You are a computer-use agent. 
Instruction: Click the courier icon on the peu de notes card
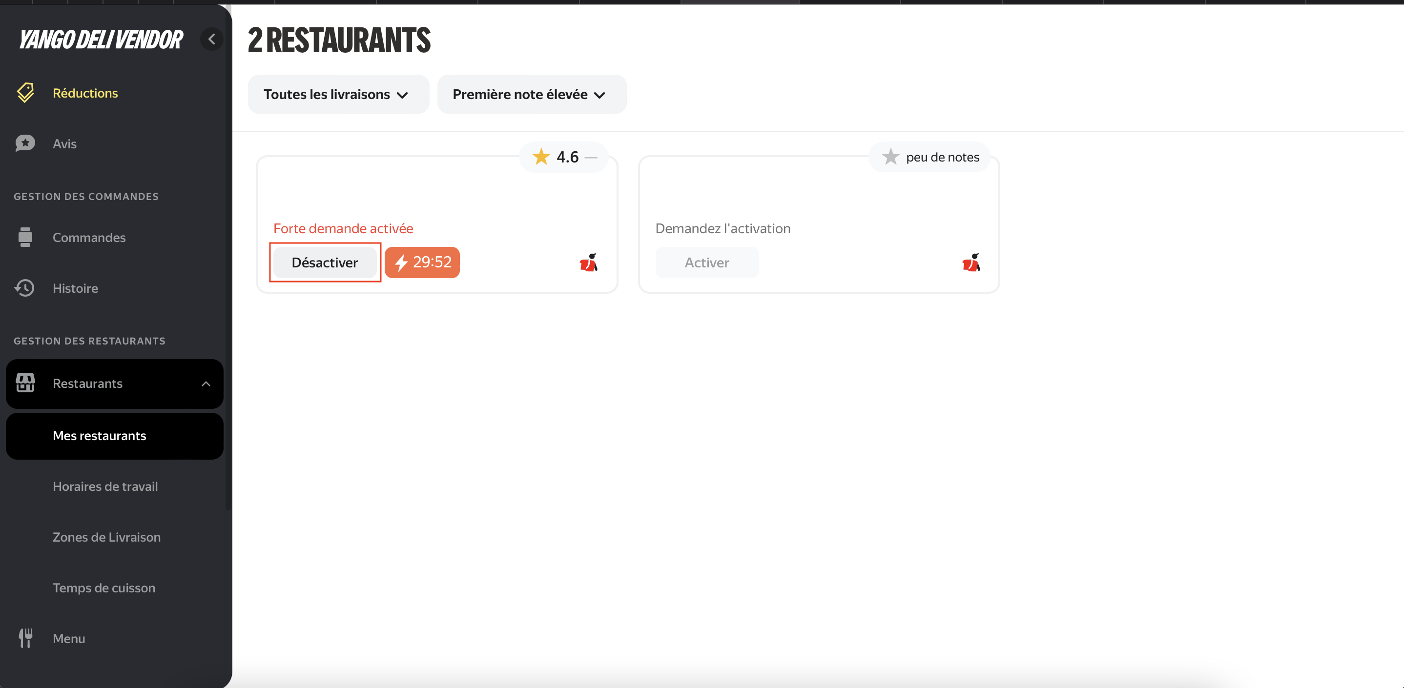[x=971, y=263]
